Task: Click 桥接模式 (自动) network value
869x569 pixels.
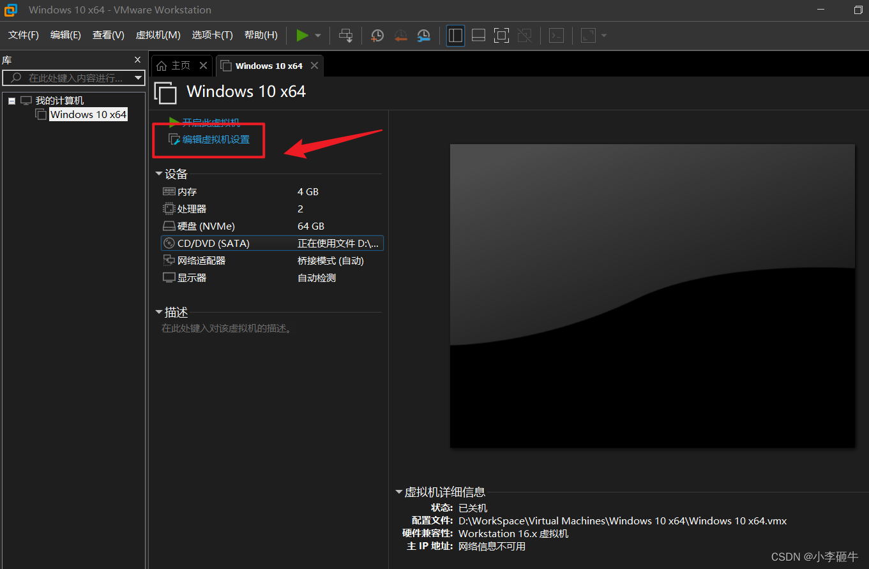Action: (331, 260)
